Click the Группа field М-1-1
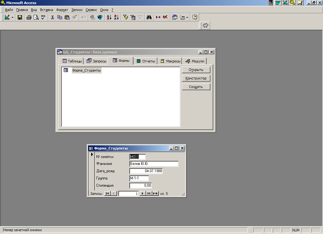Screen dimensions: 323x234 139,178
